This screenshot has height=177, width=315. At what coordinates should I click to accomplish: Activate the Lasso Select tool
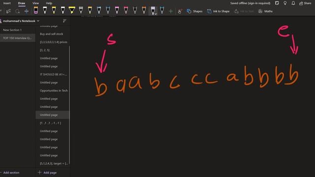tap(18, 11)
